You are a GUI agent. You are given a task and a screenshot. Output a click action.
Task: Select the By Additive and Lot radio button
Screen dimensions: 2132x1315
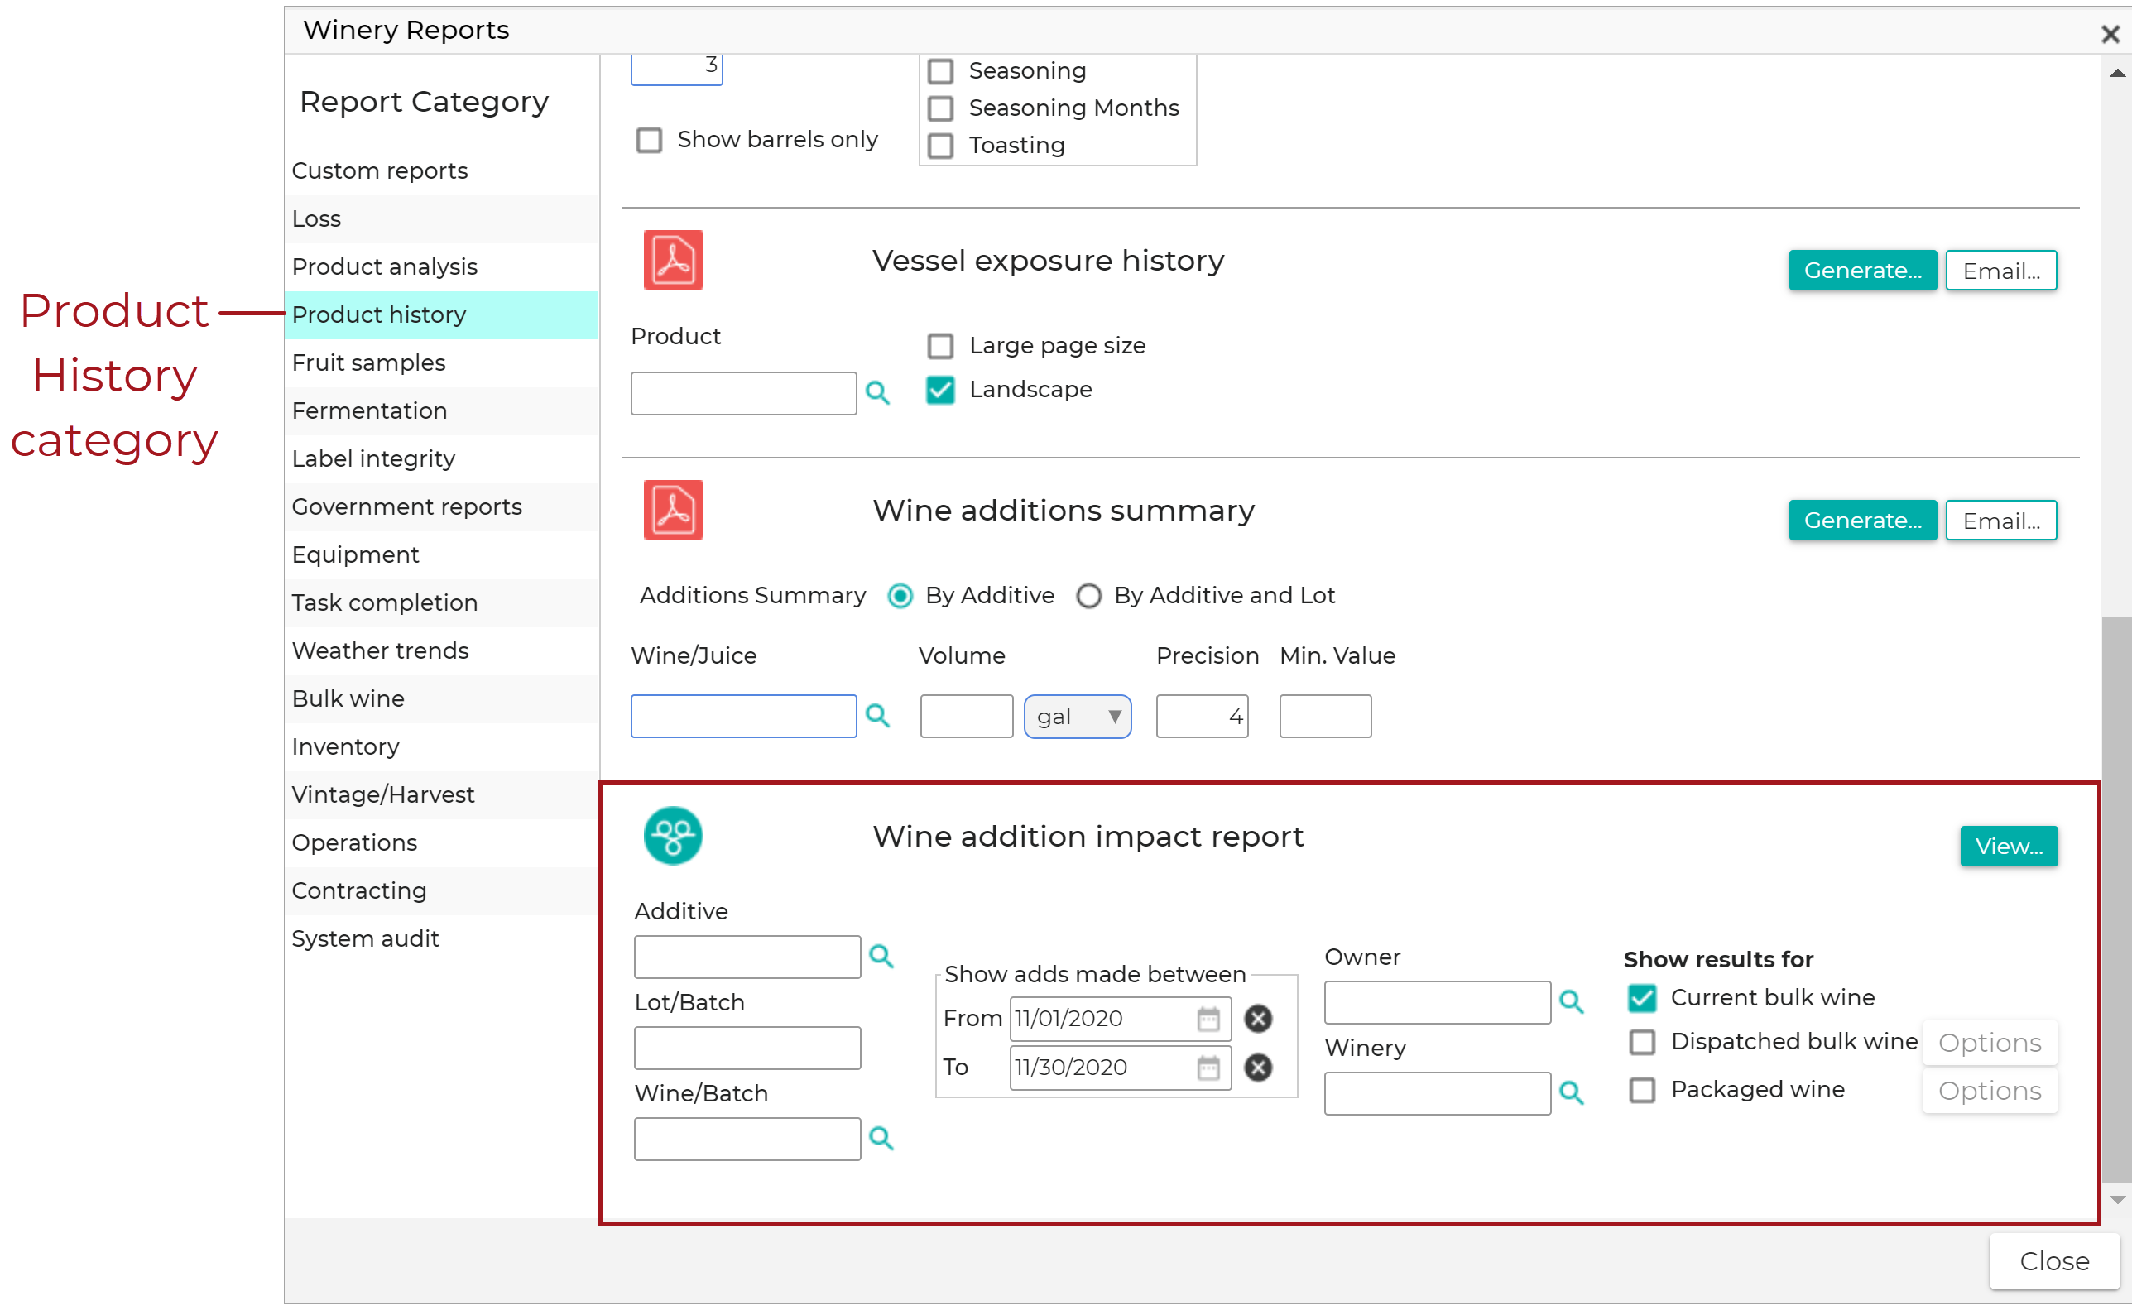pyautogui.click(x=1089, y=596)
